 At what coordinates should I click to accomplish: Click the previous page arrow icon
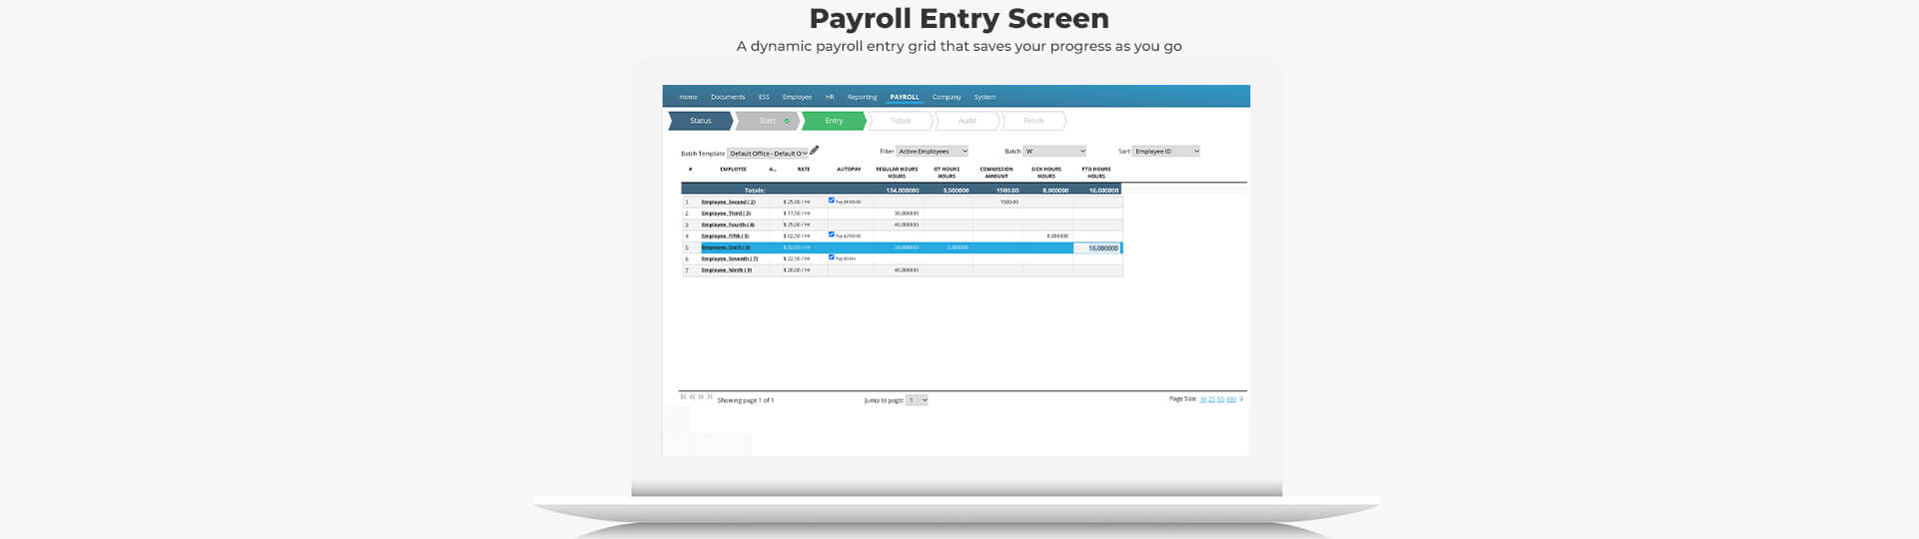tap(692, 397)
